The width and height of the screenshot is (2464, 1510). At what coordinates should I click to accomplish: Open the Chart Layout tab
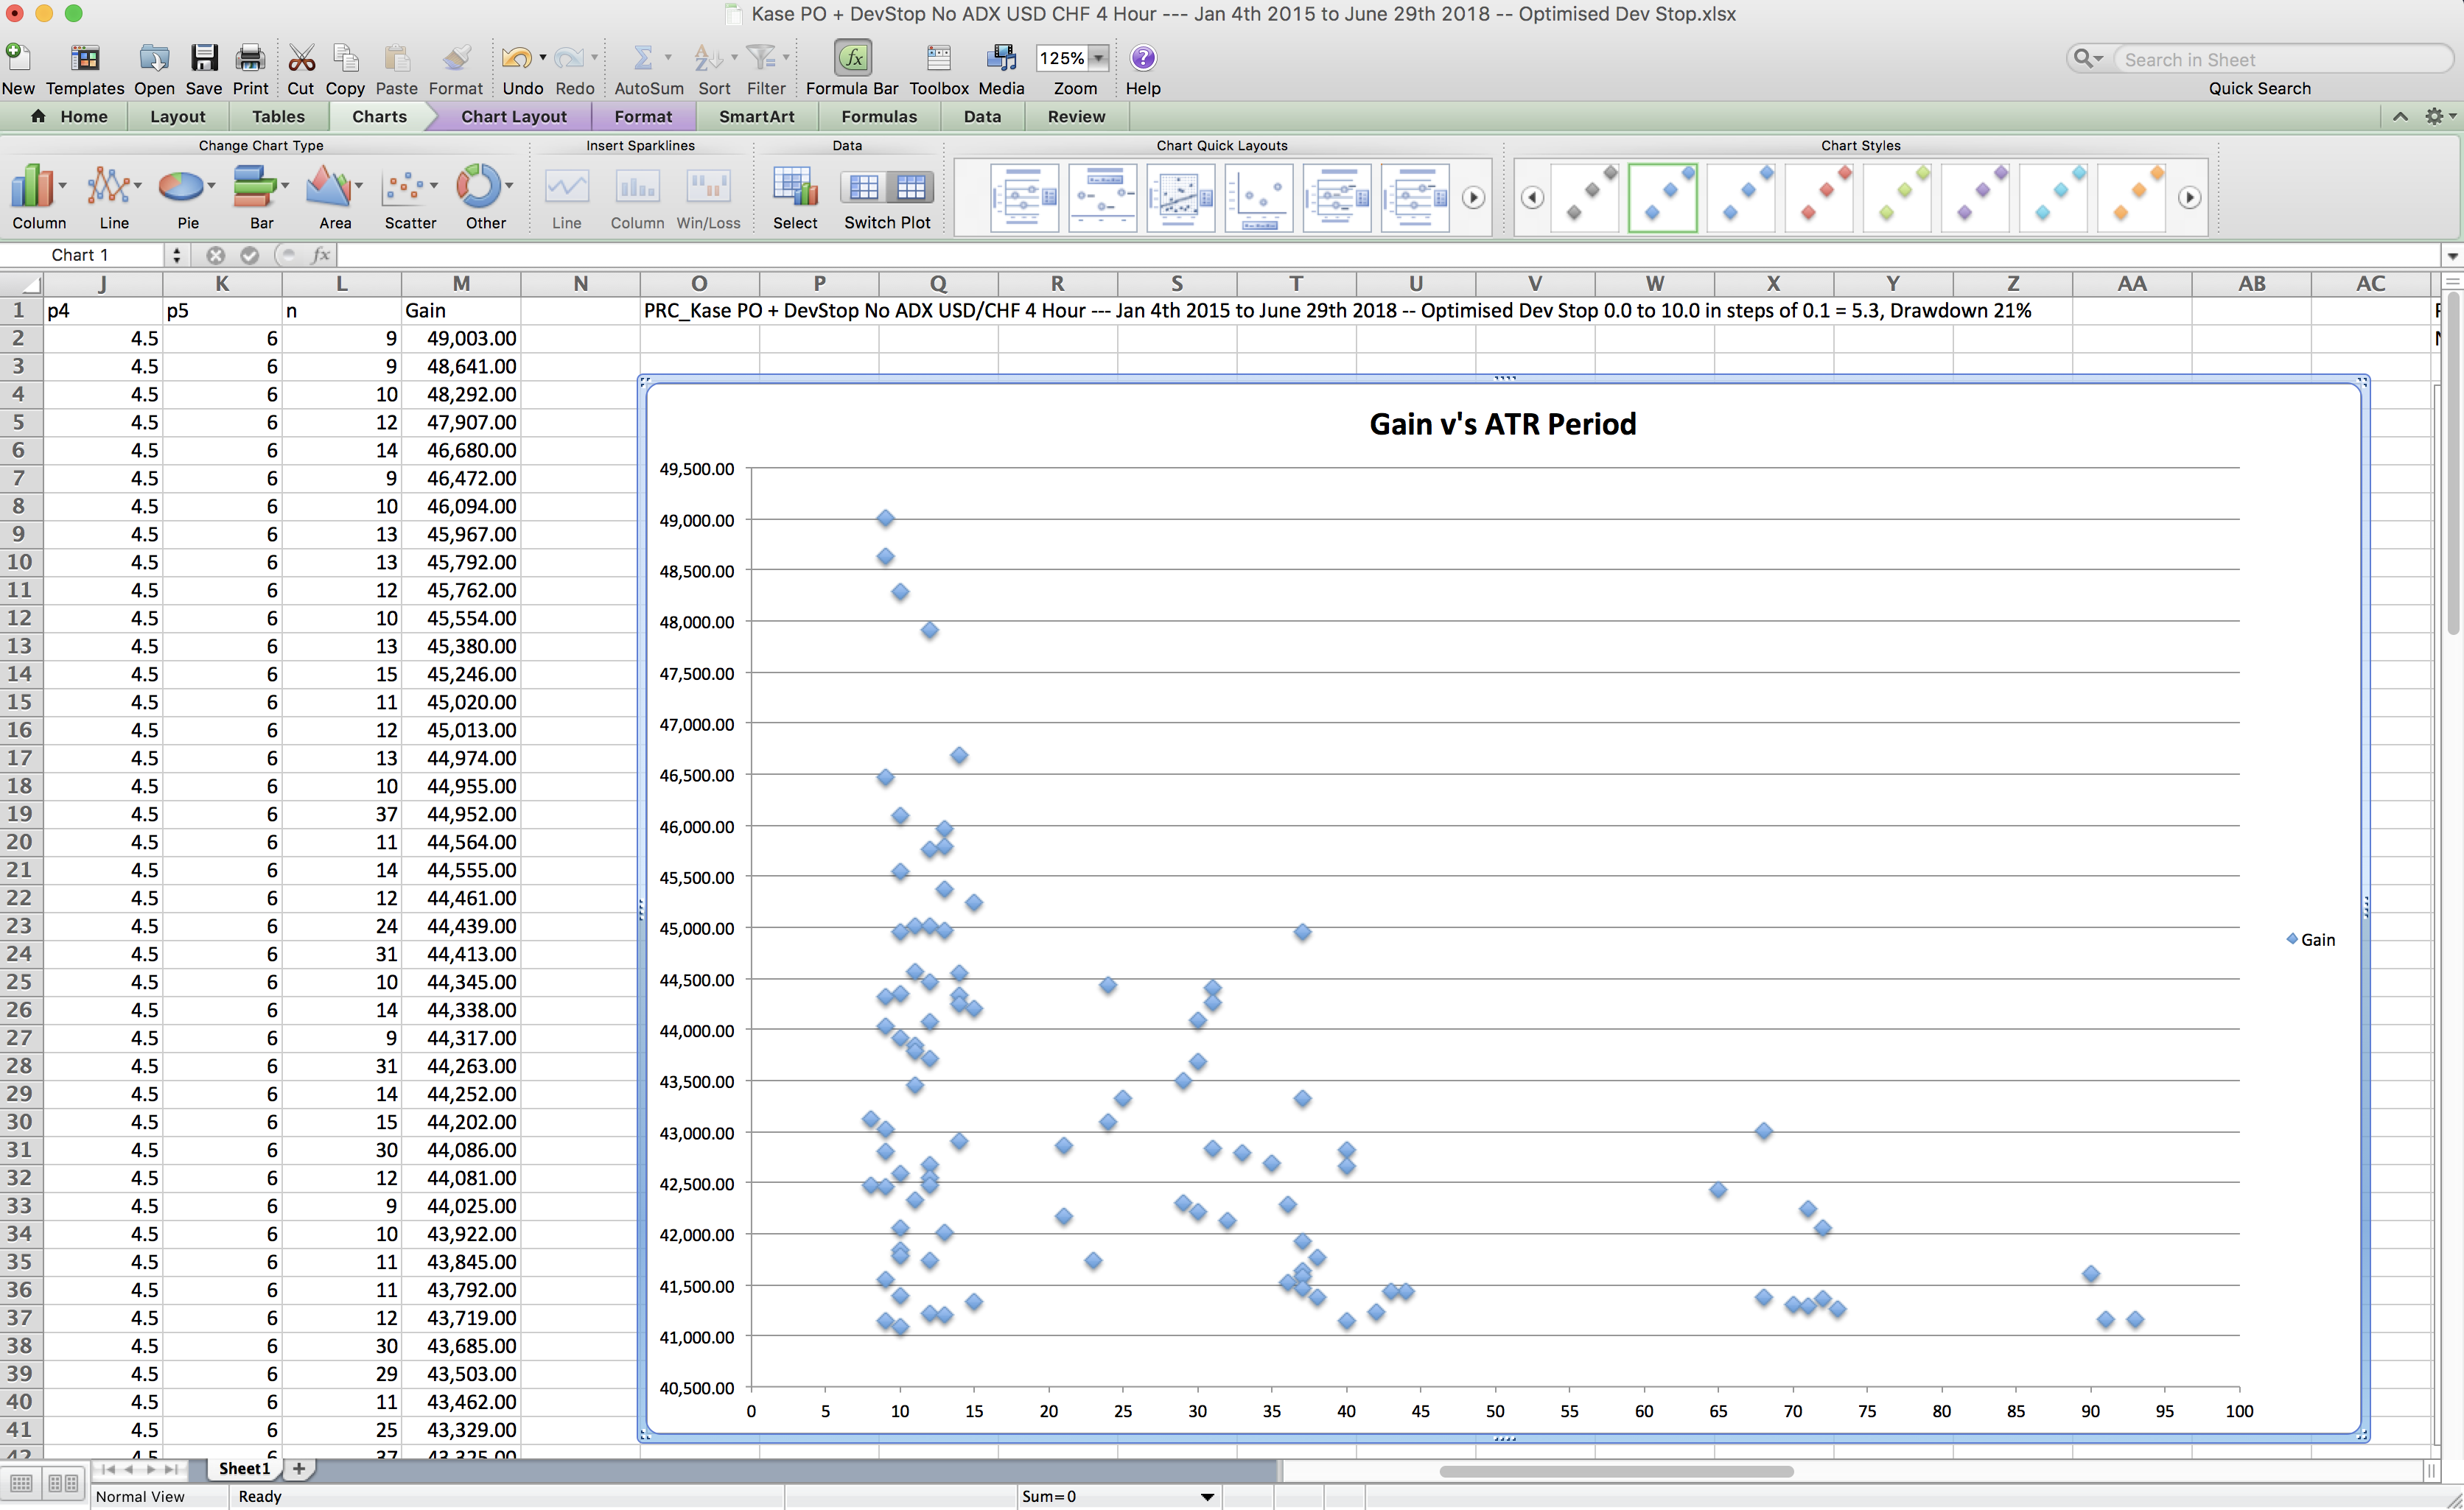[513, 117]
